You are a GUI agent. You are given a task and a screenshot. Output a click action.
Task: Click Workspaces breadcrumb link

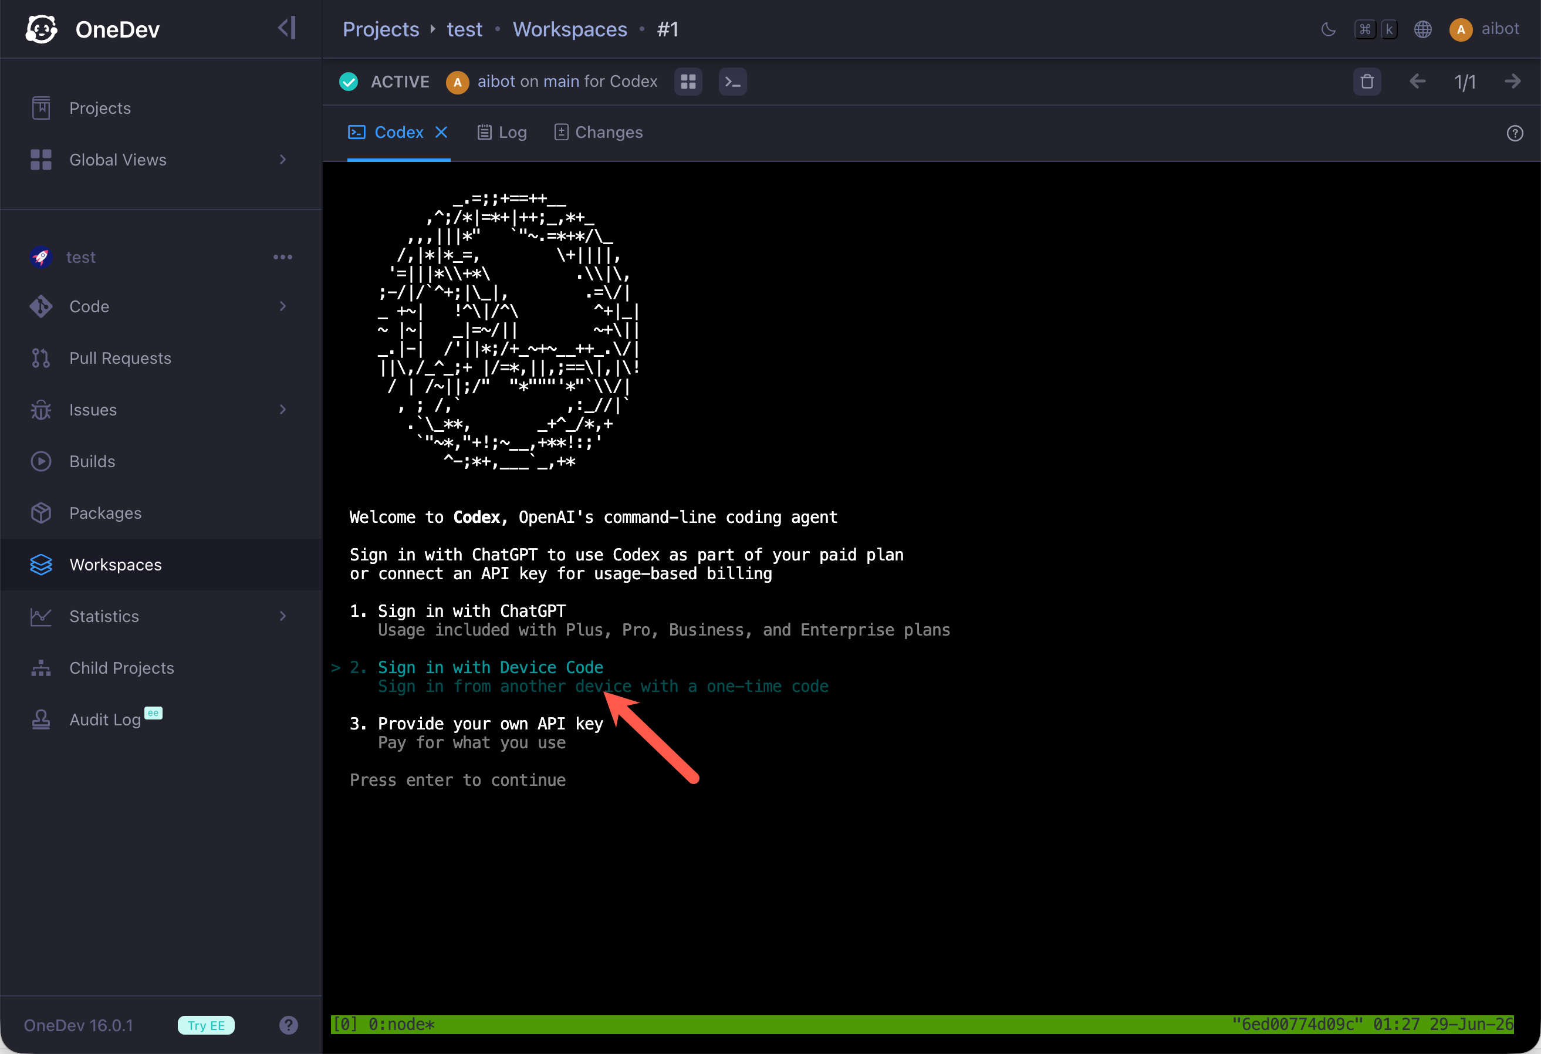click(570, 29)
